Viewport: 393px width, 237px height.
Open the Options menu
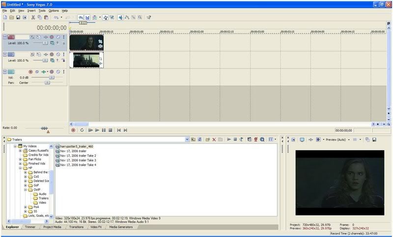point(54,11)
